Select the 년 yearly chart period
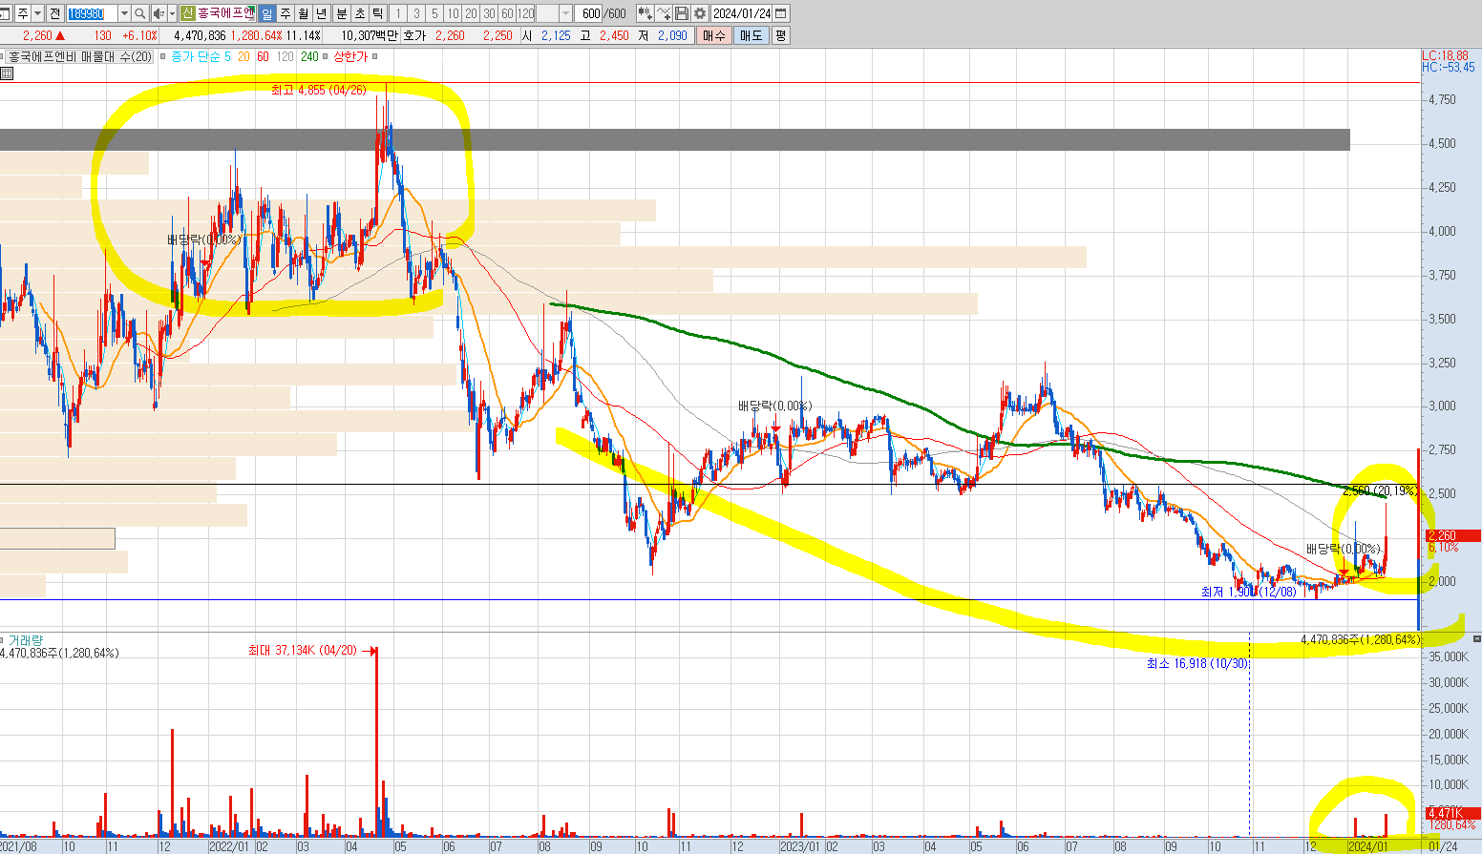Screen dimensions: 1482x854 point(321,13)
